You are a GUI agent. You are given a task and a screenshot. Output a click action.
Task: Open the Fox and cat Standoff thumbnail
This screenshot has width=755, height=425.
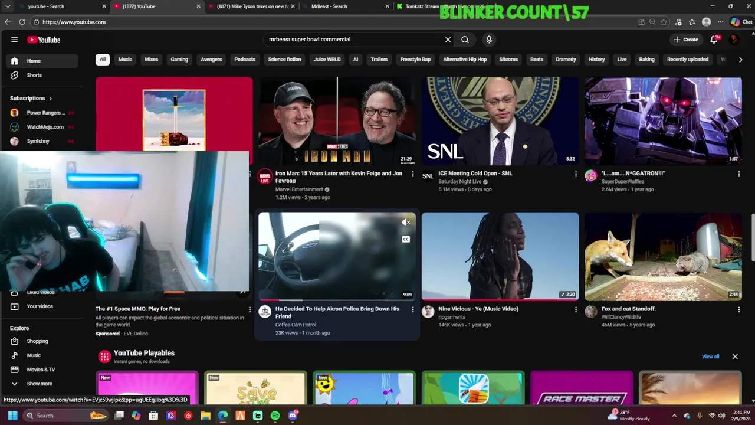click(x=663, y=256)
